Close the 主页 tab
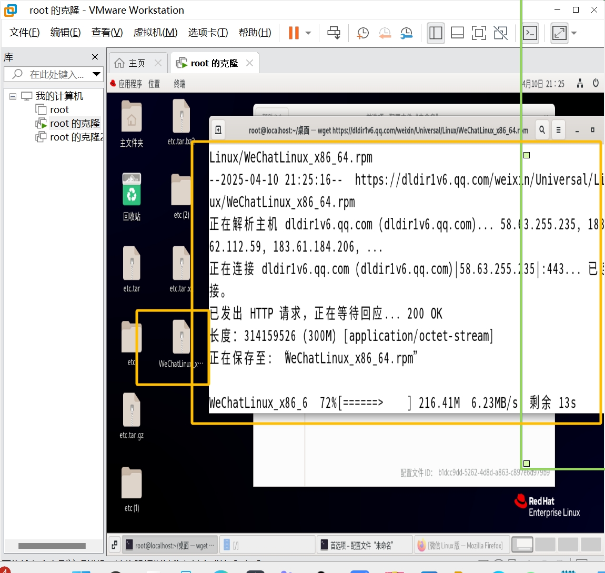The height and width of the screenshot is (573, 605). tap(158, 63)
